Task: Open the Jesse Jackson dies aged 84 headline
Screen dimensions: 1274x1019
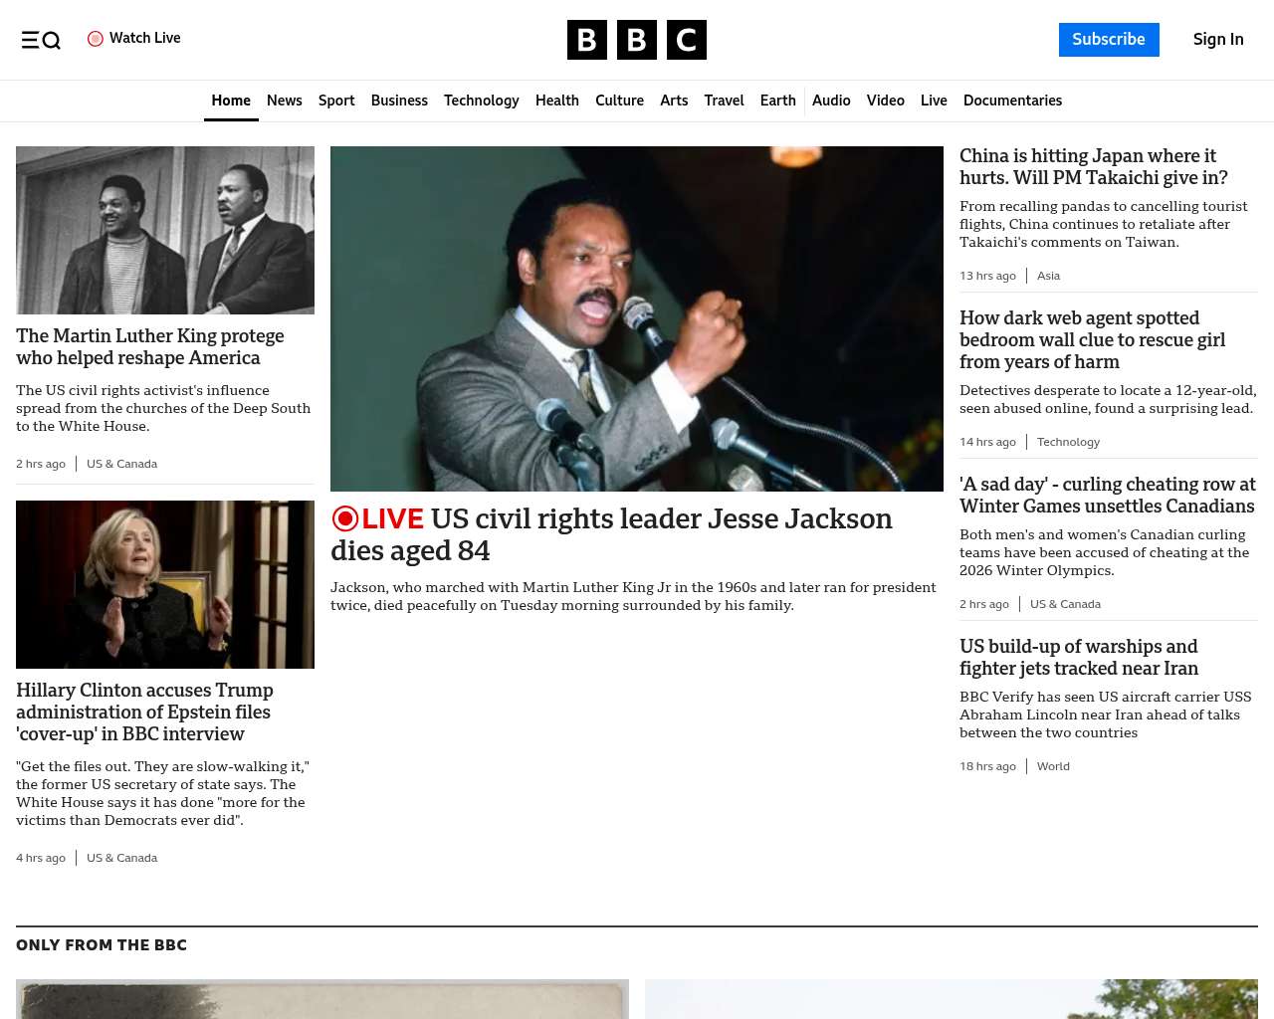Action: 611,534
